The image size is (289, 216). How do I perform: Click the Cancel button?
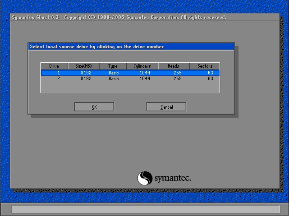point(166,107)
